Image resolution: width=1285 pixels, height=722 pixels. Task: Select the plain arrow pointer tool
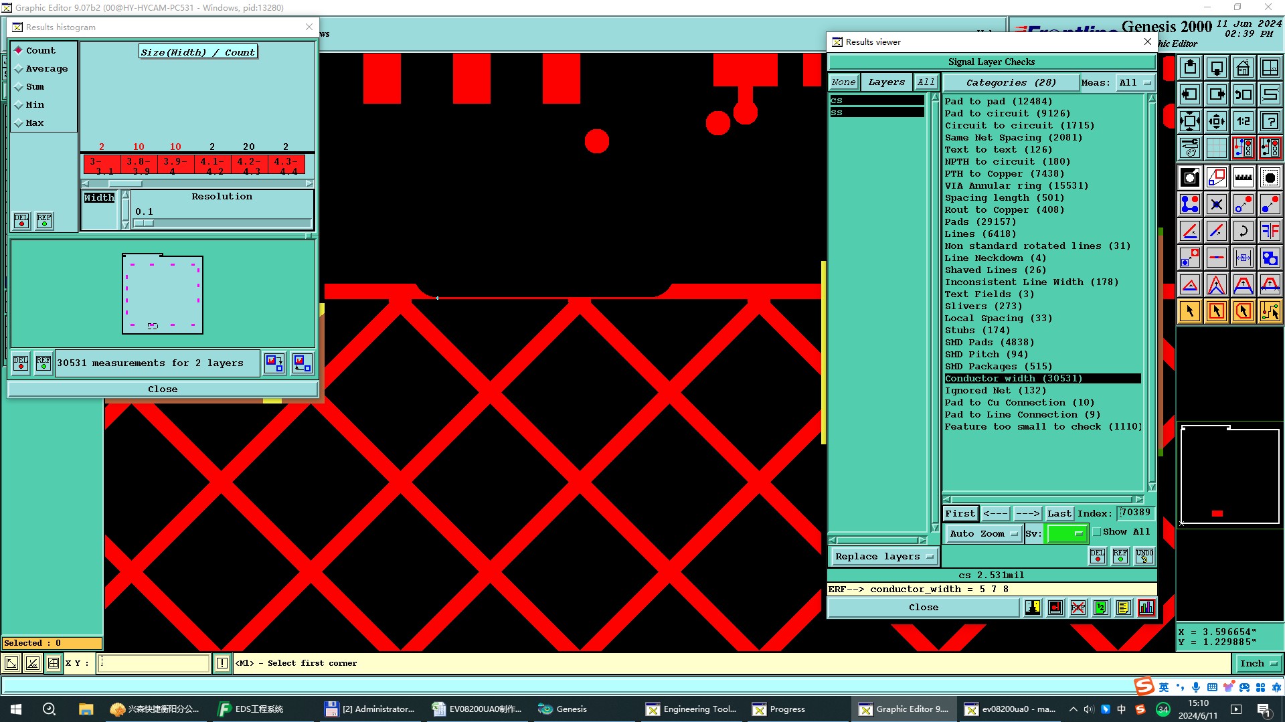click(1190, 311)
